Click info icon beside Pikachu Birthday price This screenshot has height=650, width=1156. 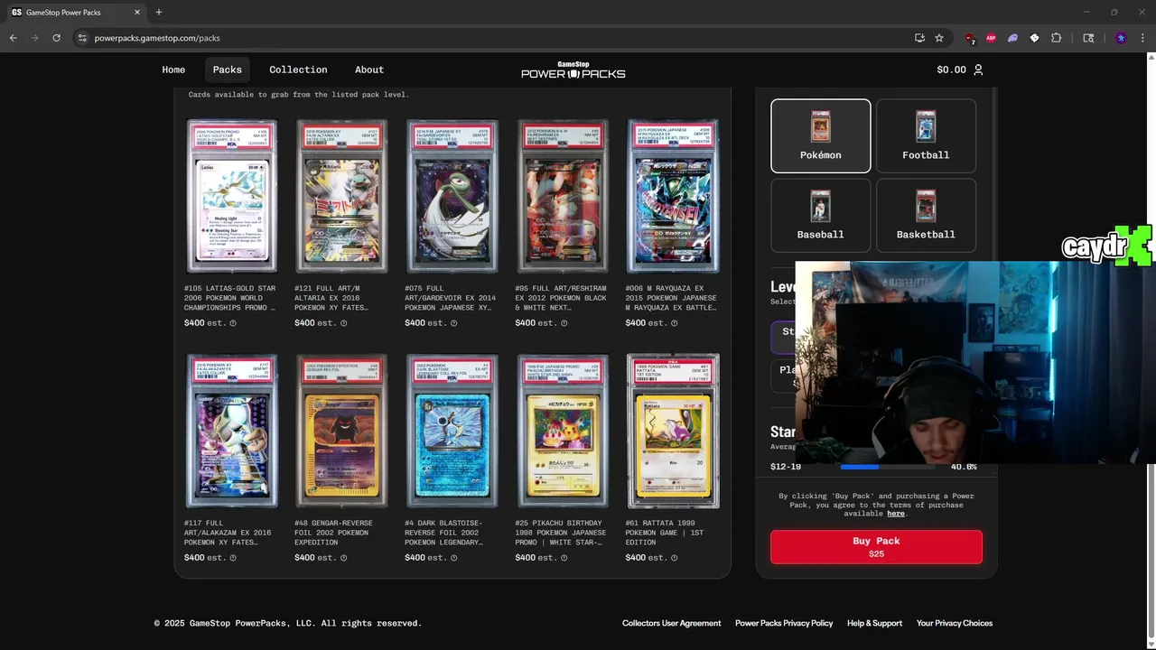coord(564,558)
